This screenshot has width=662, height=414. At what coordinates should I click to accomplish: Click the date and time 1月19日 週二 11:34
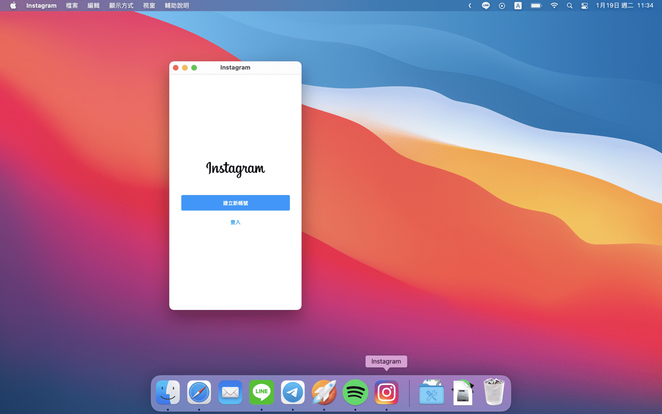tap(625, 6)
